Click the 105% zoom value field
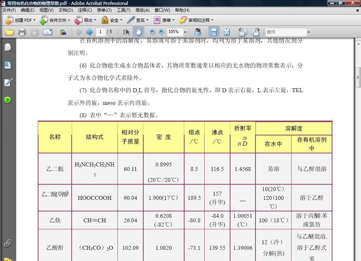361x261 pixels. click(175, 32)
